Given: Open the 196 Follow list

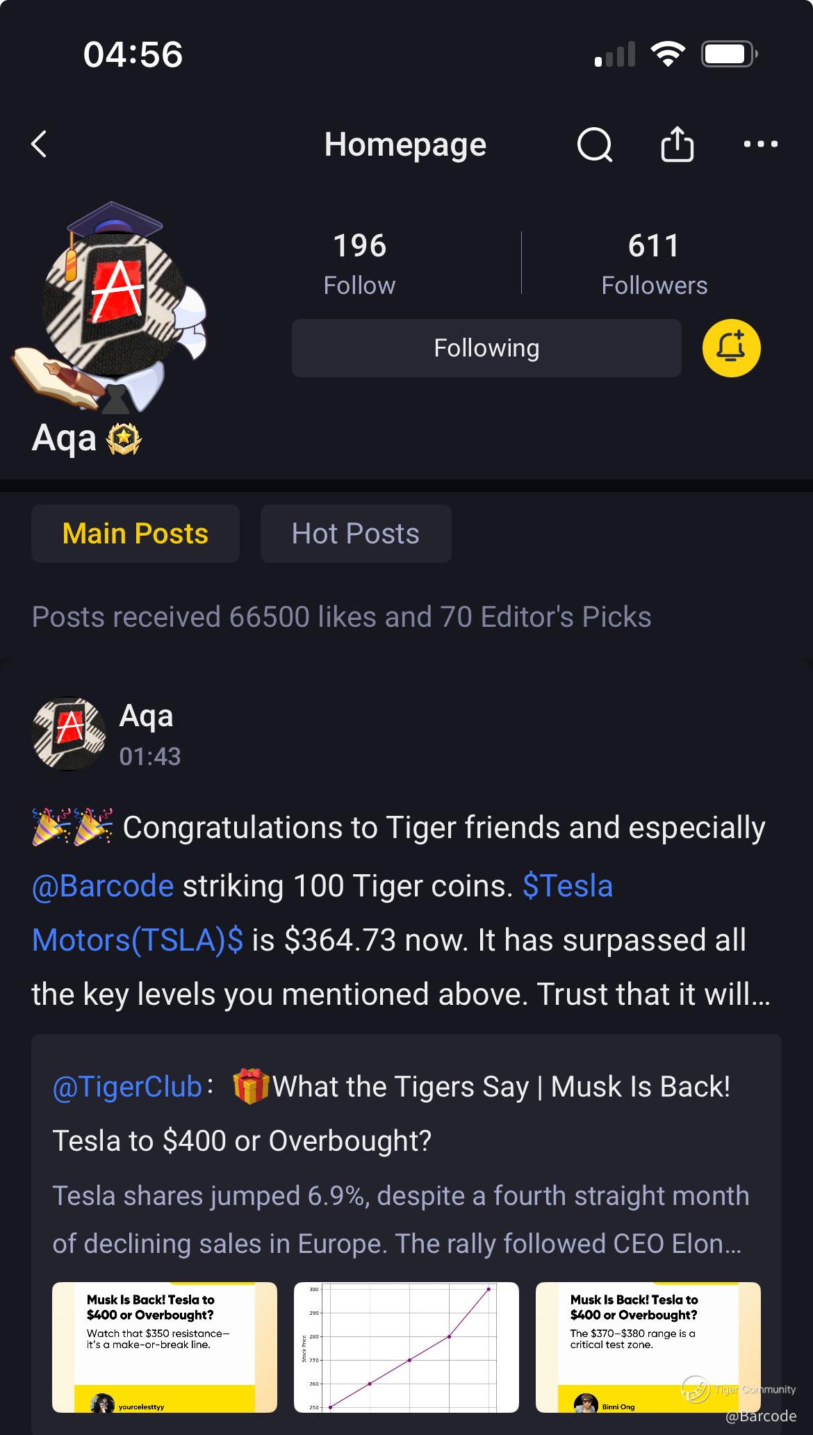Looking at the screenshot, I should [x=359, y=263].
